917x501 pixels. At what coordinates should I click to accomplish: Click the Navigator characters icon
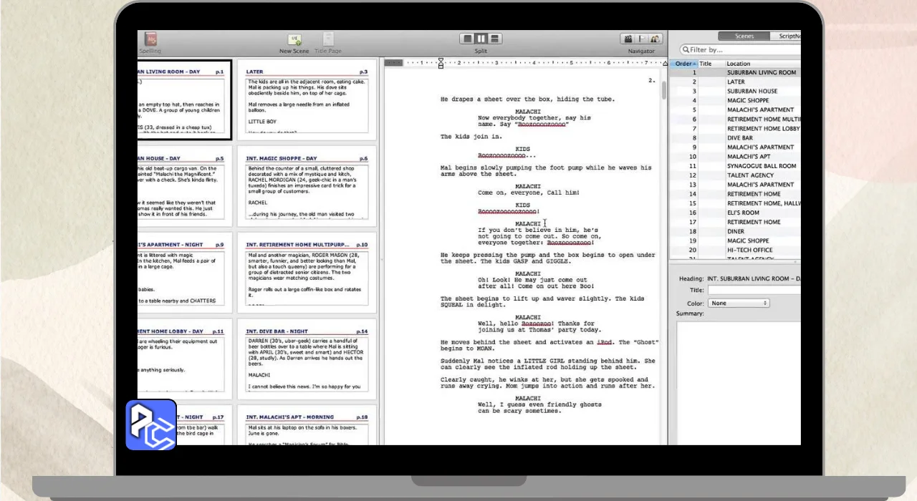point(655,39)
